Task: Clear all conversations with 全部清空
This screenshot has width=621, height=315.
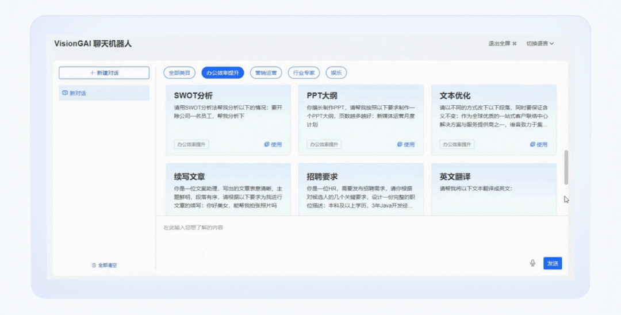Action: click(x=104, y=265)
